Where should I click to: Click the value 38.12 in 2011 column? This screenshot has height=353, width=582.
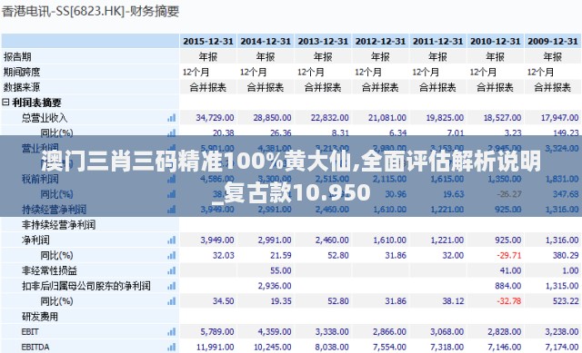point(453,301)
